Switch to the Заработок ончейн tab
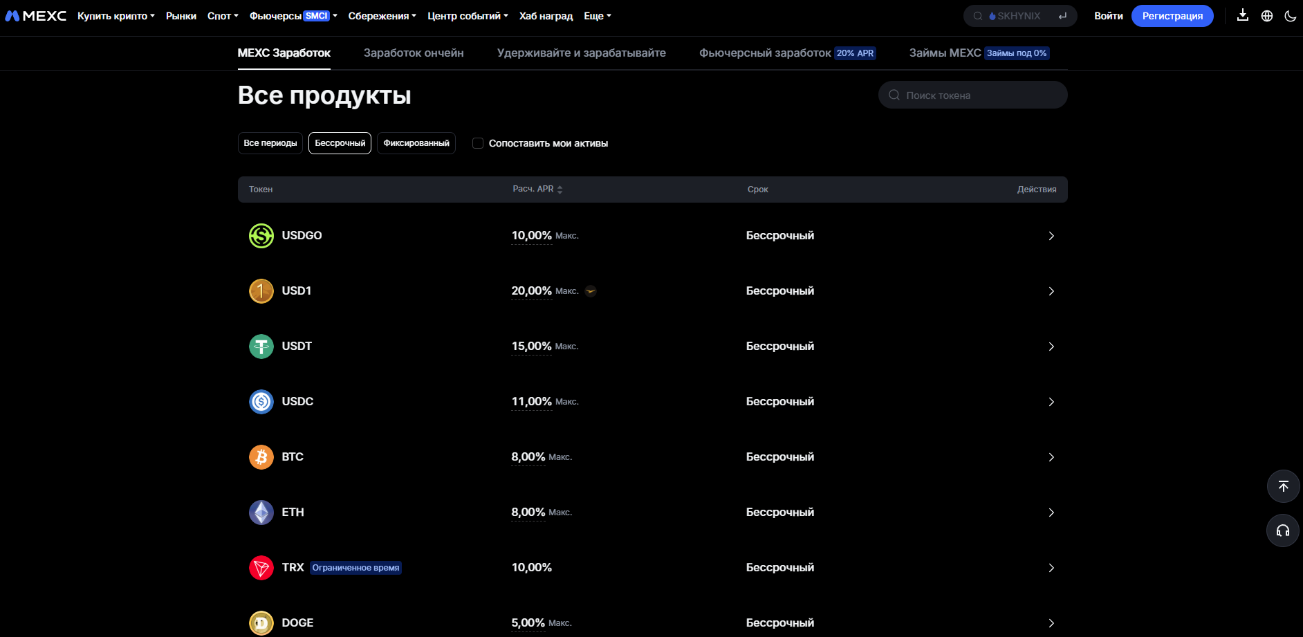The height and width of the screenshot is (637, 1303). pos(414,53)
